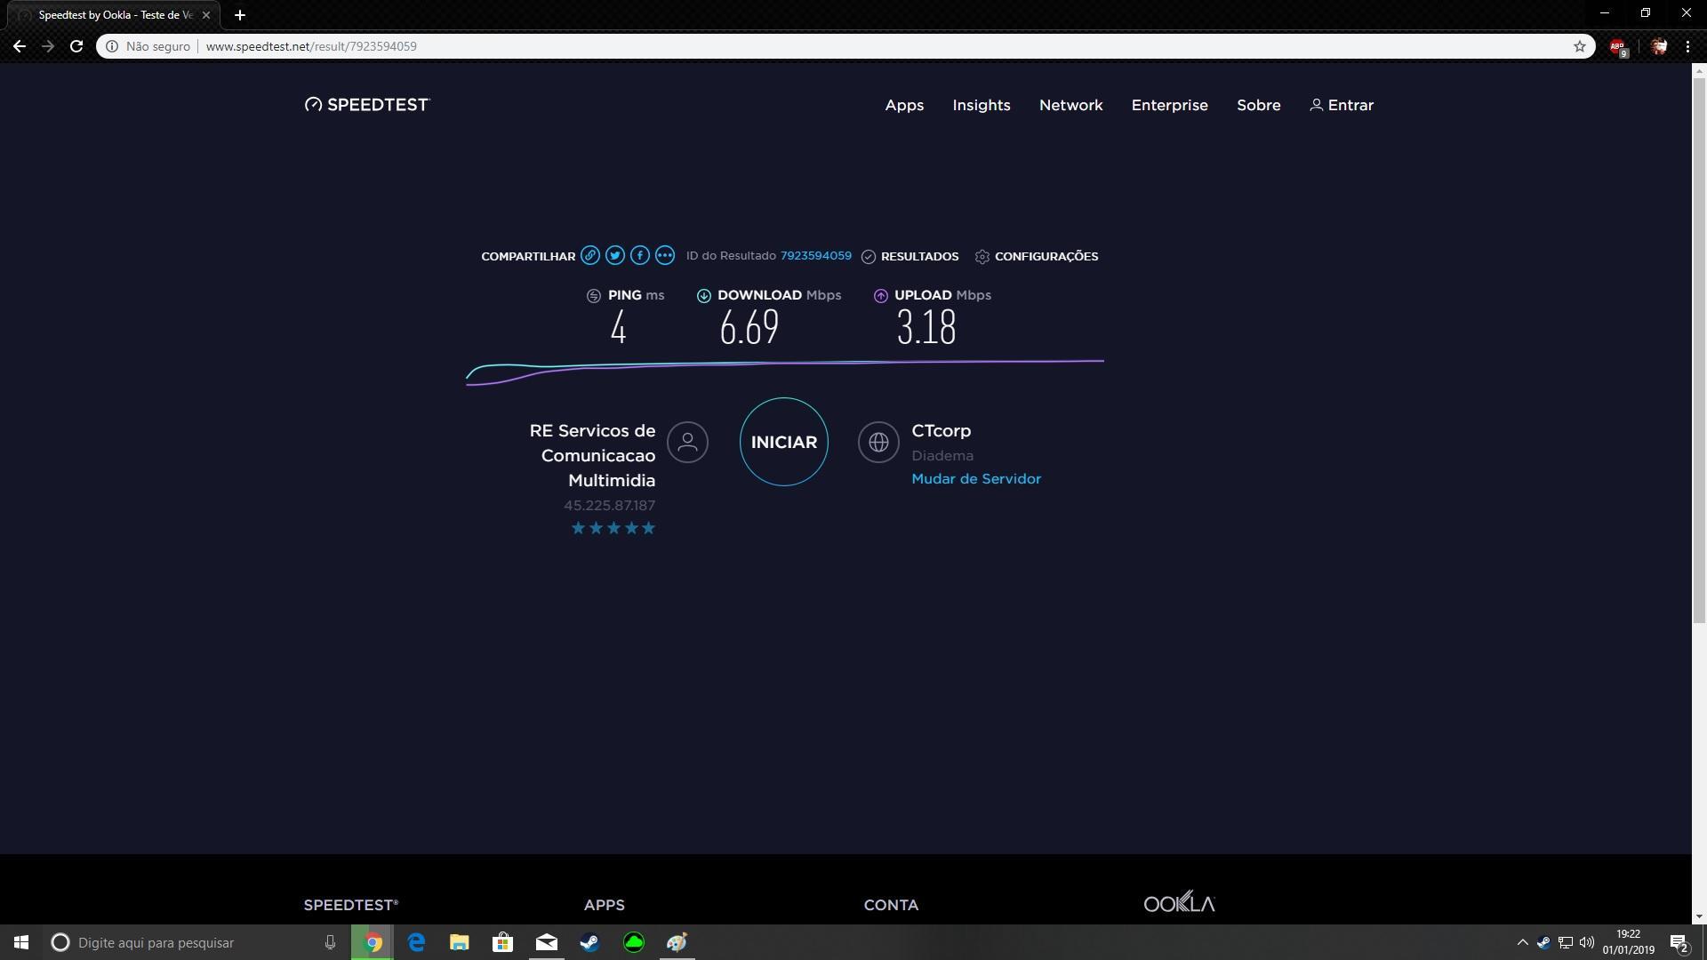Open the Sobre menu item

tap(1258, 105)
